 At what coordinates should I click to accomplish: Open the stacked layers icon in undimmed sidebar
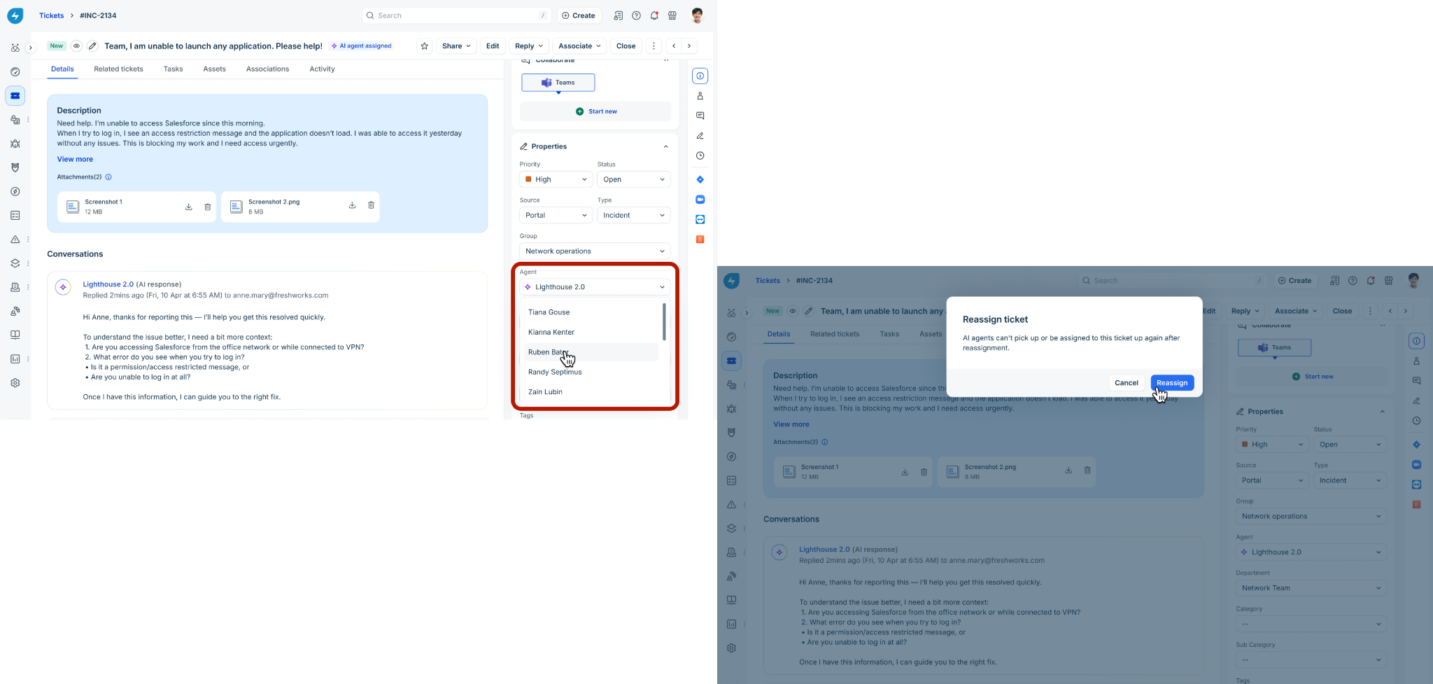click(15, 263)
